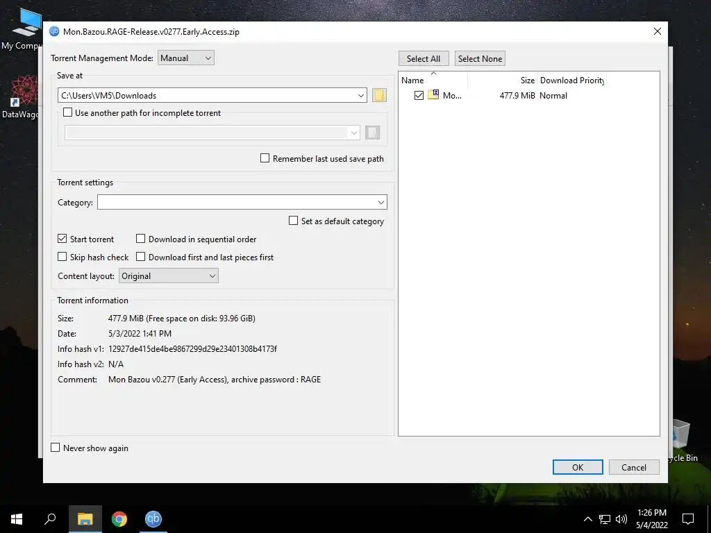Click the volume speaker icon
The width and height of the screenshot is (711, 533).
tap(621, 519)
